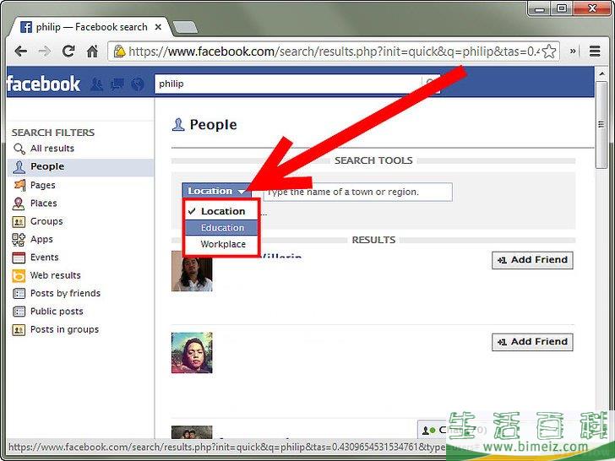
Task: Open a new browser tab
Action: tap(185, 27)
